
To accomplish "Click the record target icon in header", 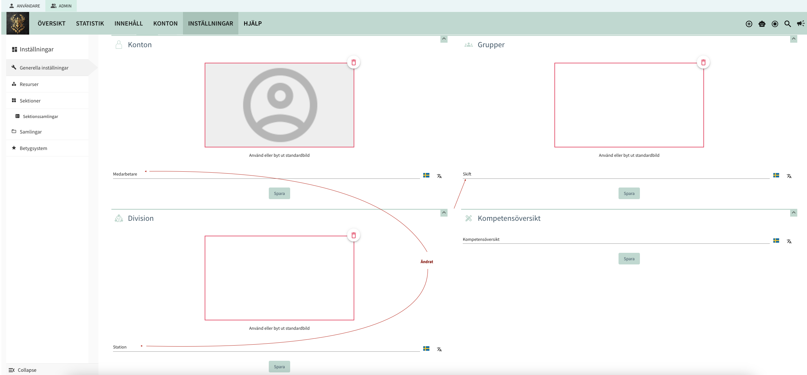I will tap(775, 24).
